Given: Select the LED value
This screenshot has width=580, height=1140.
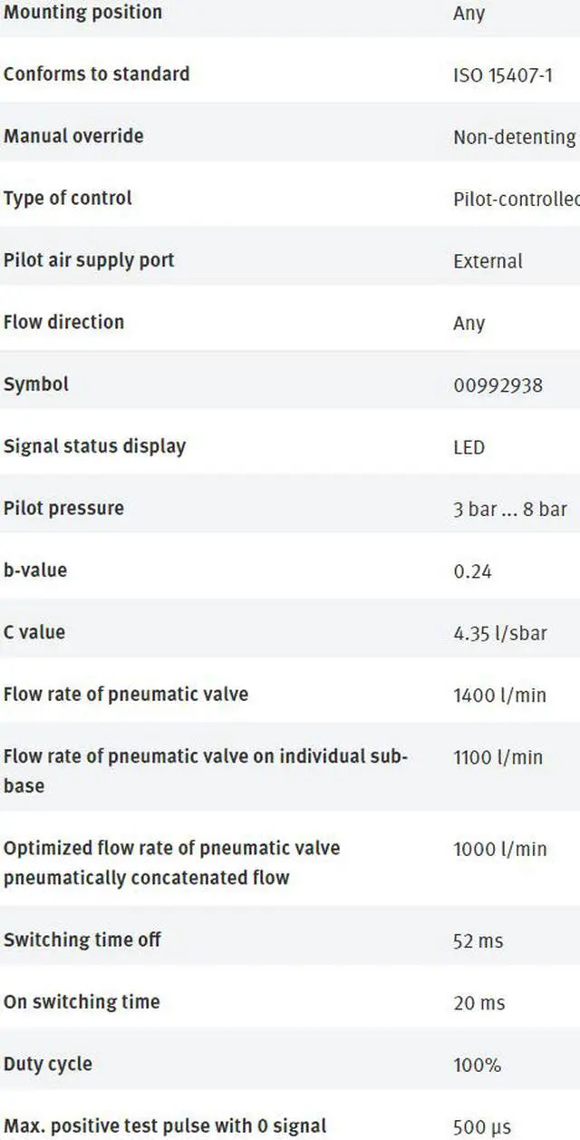Looking at the screenshot, I should (x=469, y=447).
